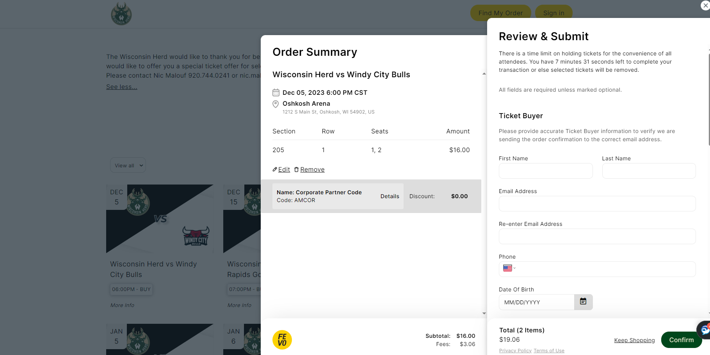Click the Wisconsin Herd logo in header
The width and height of the screenshot is (710, 355).
tap(121, 14)
